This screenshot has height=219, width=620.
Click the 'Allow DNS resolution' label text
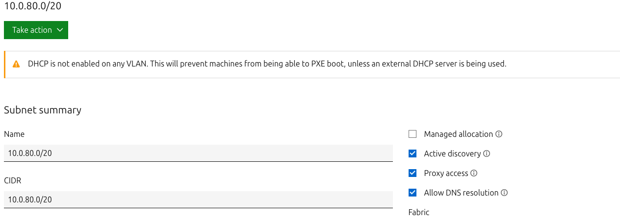tap(461, 193)
